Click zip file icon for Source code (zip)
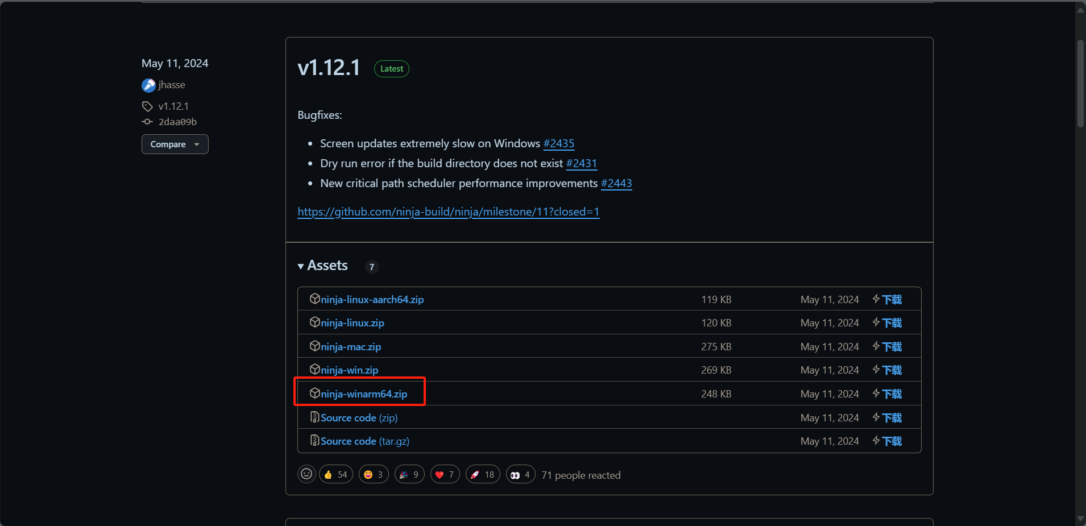 point(314,417)
